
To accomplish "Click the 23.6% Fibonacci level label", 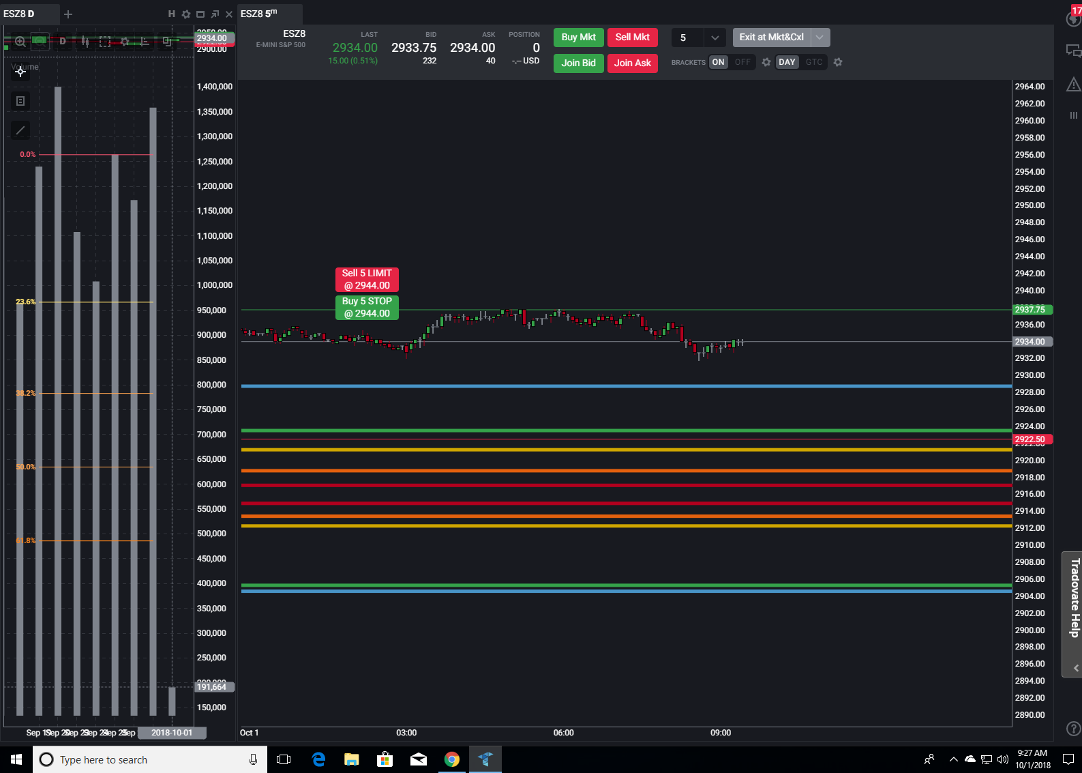I will click(26, 302).
